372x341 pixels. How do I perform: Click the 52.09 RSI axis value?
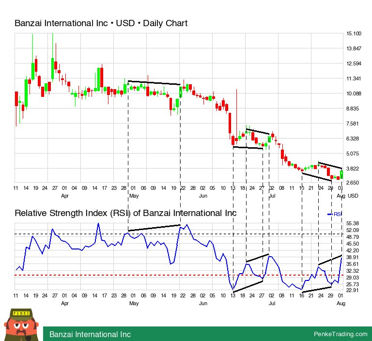coord(353,230)
